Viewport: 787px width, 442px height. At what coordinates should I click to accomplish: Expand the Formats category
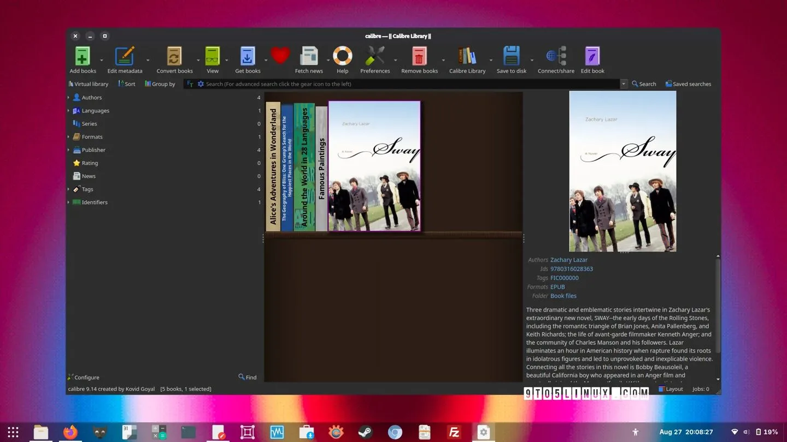coord(68,137)
